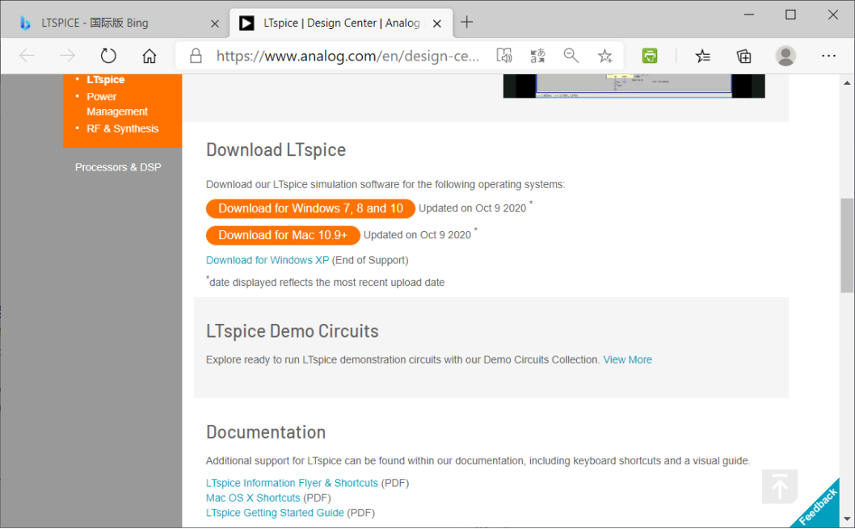
Task: Click the LTspice Demo Circuits heading
Action: tap(293, 331)
